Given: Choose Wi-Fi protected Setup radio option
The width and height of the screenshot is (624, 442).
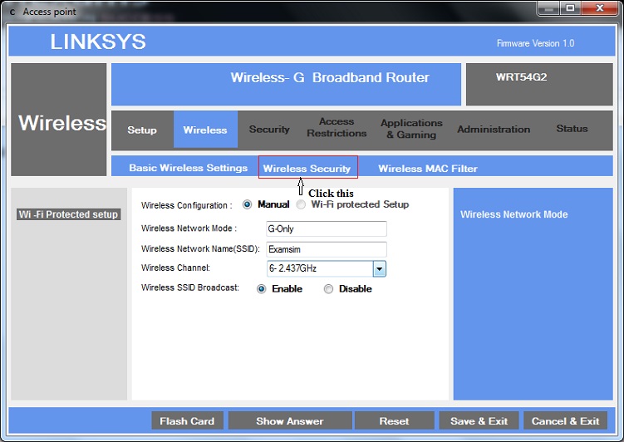Looking at the screenshot, I should point(301,204).
